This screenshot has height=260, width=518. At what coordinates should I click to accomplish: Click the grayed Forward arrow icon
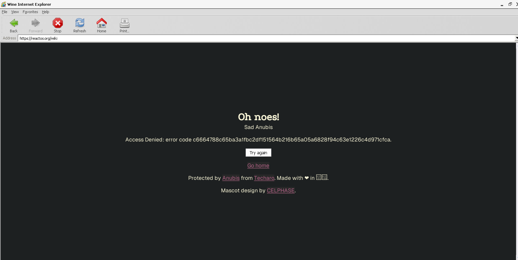click(35, 23)
